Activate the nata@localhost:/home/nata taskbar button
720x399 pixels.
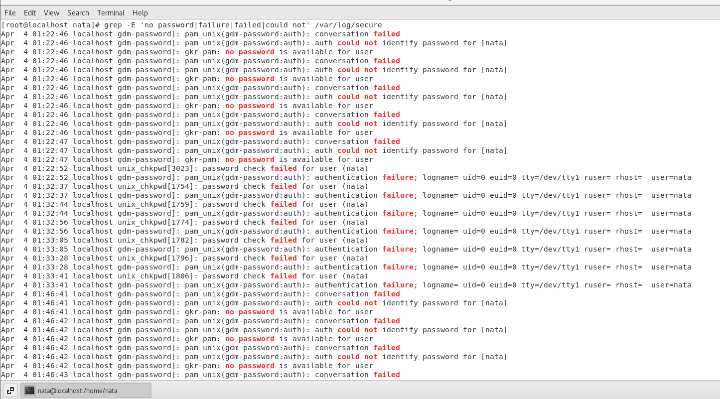tap(86, 391)
